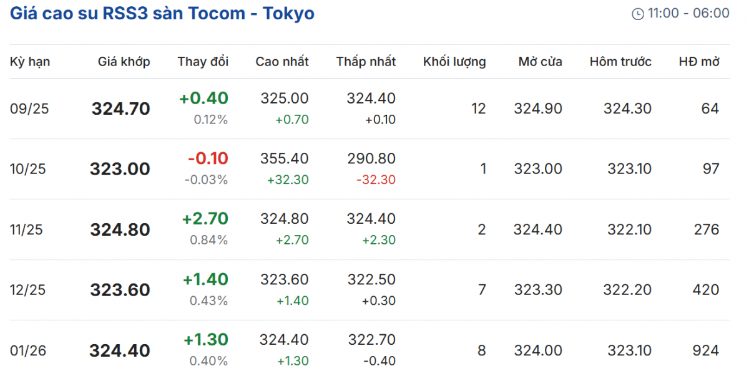749x376 pixels.
Task: Click the 'Cao nhất' column header
Action: pos(282,62)
